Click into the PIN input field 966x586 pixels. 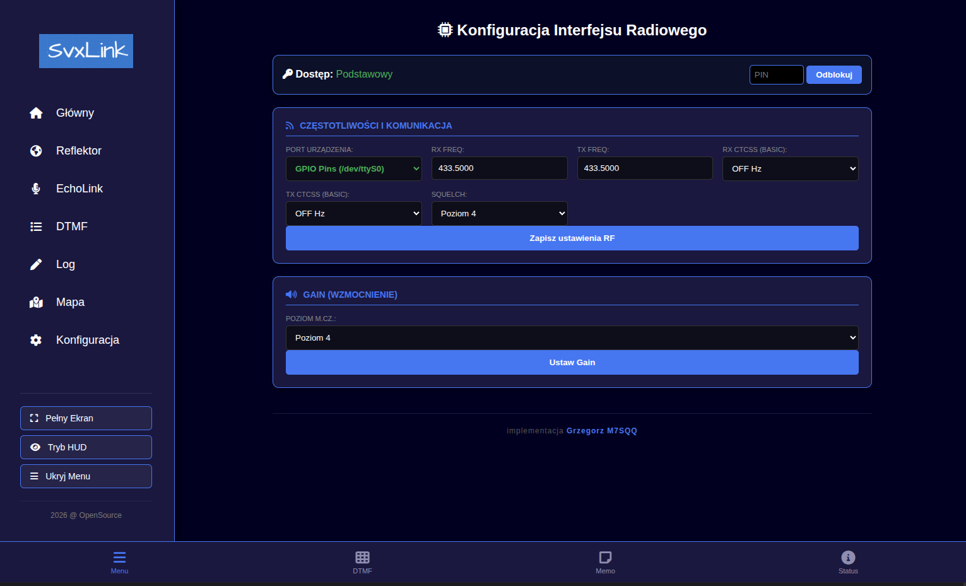[x=776, y=75]
